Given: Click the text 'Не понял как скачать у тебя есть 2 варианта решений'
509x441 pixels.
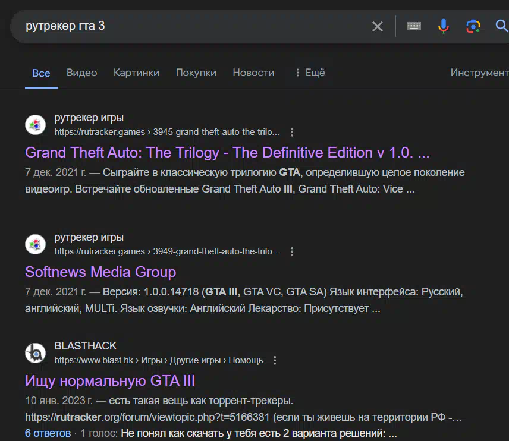Looking at the screenshot, I should 253,433.
